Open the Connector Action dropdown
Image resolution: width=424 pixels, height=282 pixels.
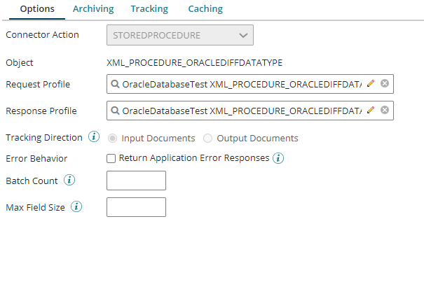tap(179, 35)
